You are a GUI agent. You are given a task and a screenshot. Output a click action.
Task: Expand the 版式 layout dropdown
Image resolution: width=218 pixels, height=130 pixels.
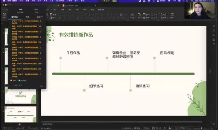coord(53,18)
